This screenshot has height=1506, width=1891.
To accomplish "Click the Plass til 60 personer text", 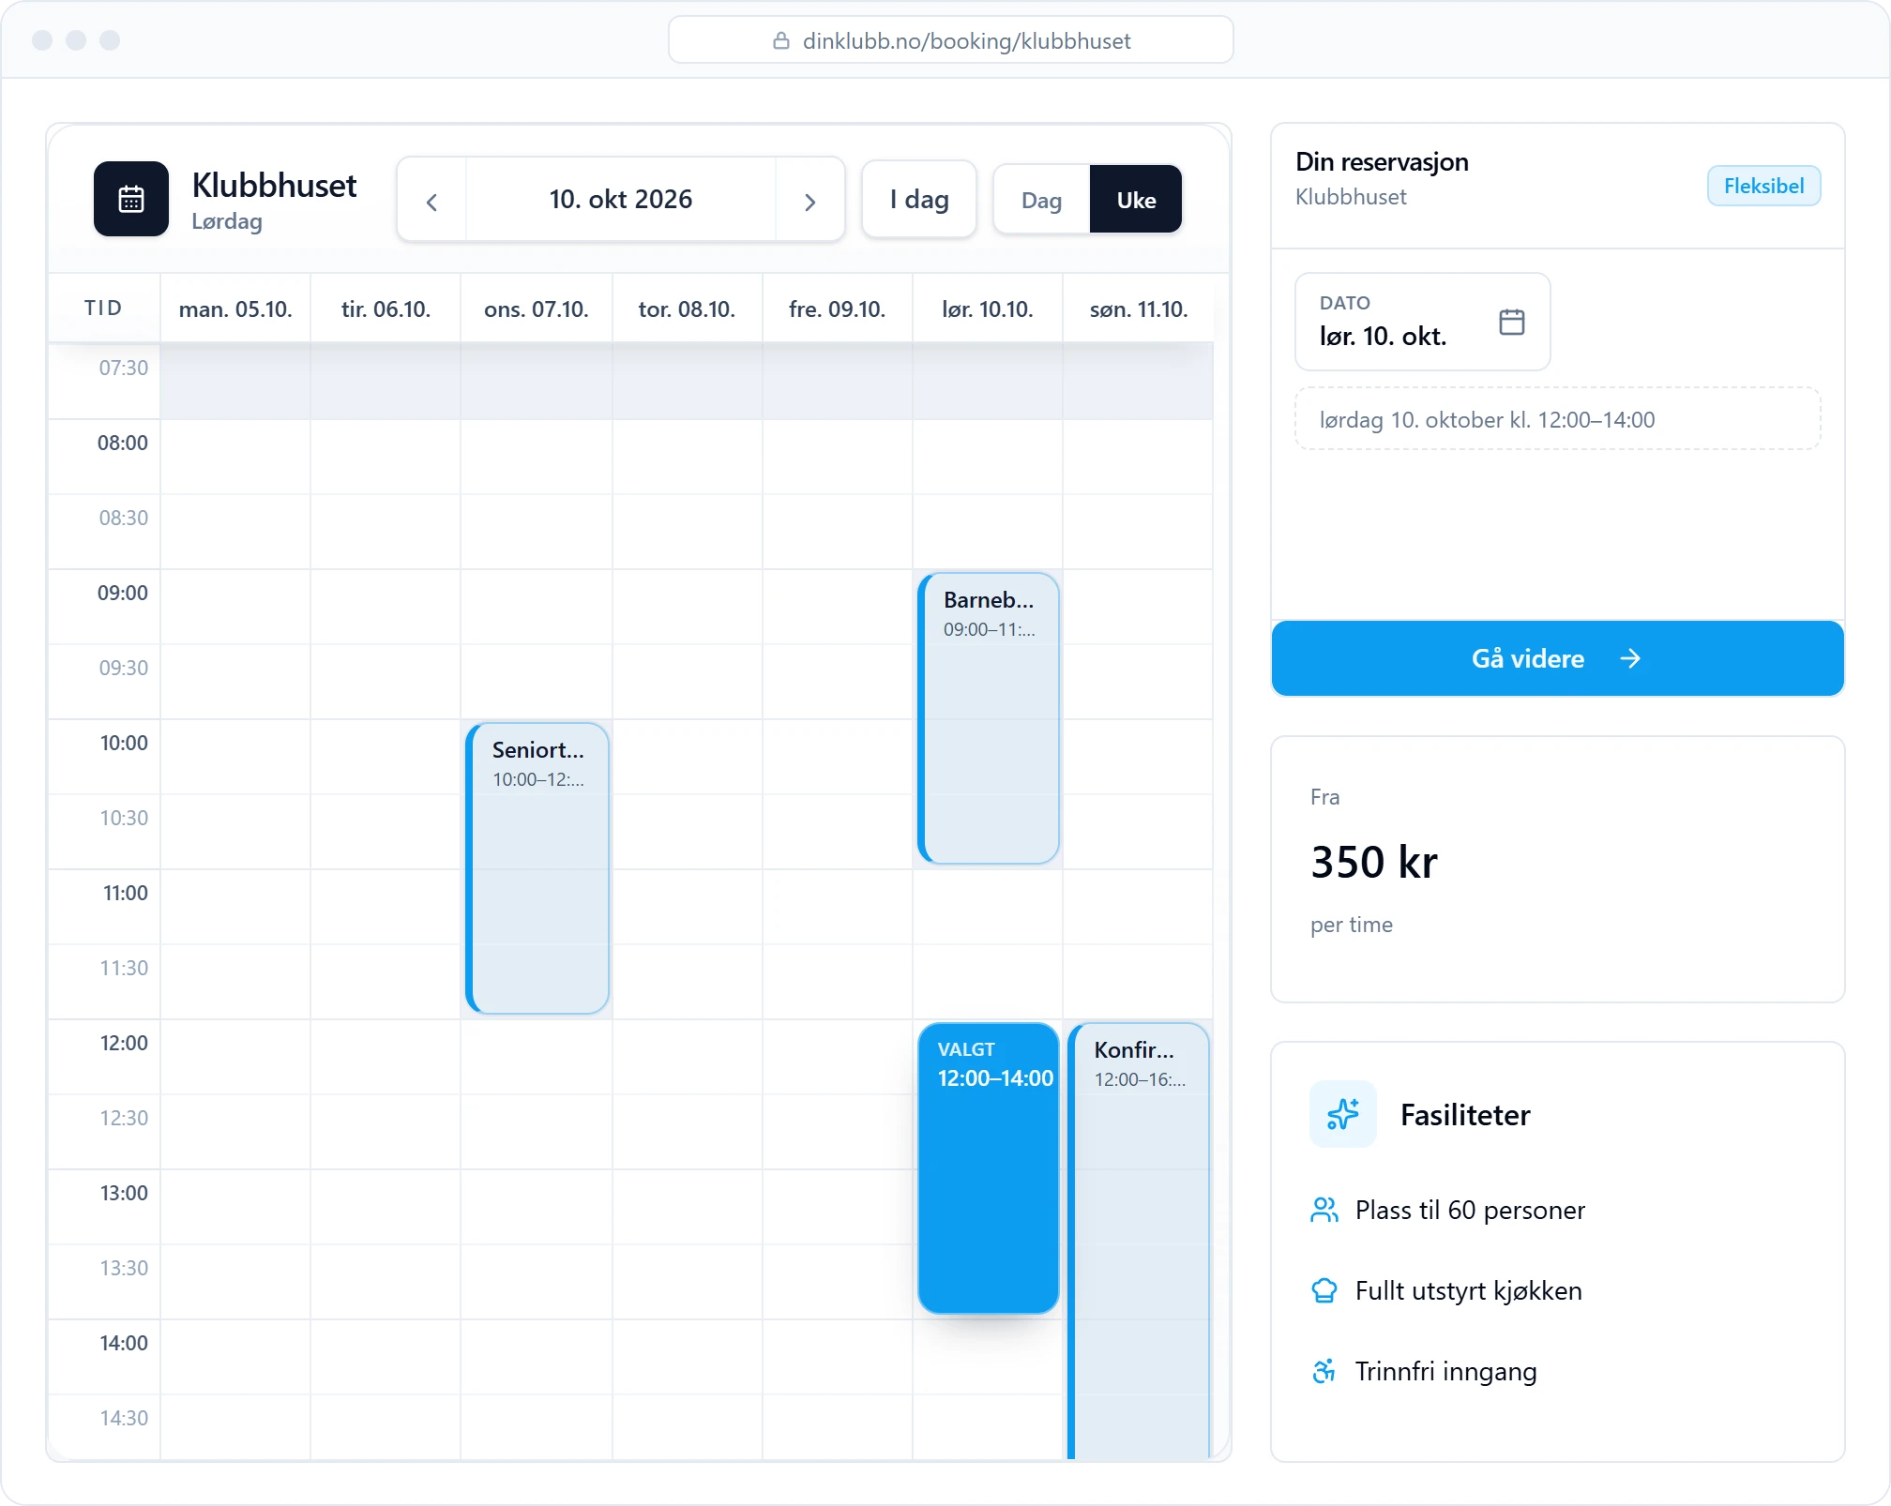I will [1470, 1210].
